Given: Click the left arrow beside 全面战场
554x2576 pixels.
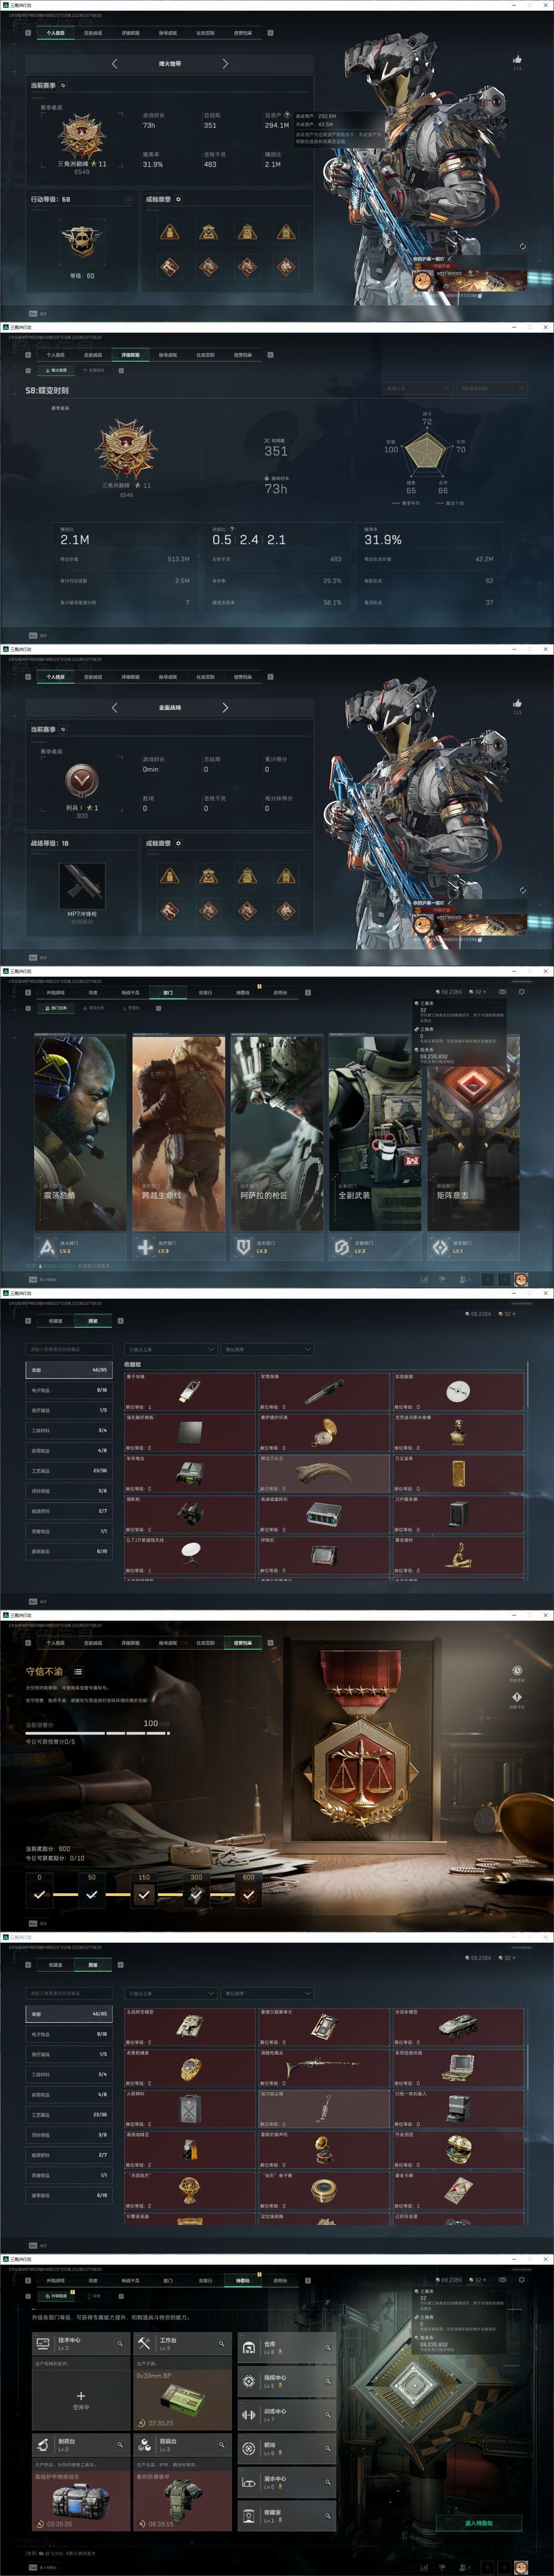Looking at the screenshot, I should (114, 707).
